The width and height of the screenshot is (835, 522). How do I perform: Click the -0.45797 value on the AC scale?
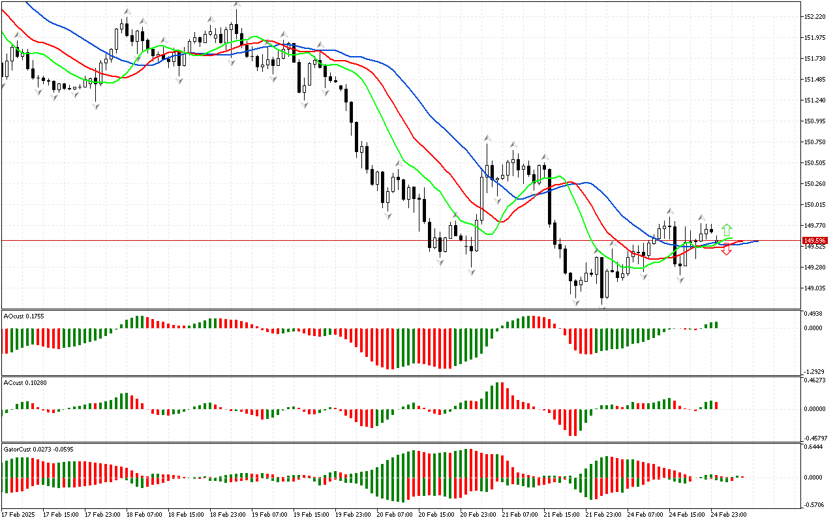pyautogui.click(x=814, y=438)
